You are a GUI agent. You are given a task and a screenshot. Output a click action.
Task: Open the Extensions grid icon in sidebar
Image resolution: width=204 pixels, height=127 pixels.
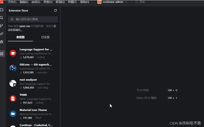coord(2,54)
